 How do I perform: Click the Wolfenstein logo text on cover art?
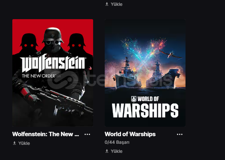point(53,64)
